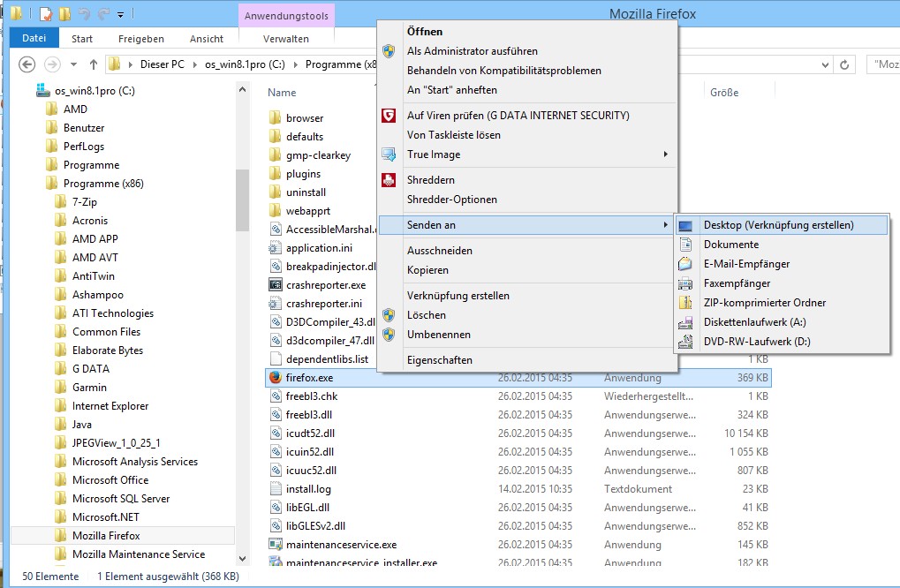
Task: Click the Dokumente icon in the submenu
Action: point(685,245)
